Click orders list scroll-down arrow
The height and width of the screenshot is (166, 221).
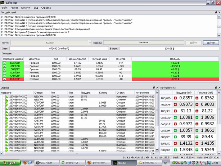point(157,149)
